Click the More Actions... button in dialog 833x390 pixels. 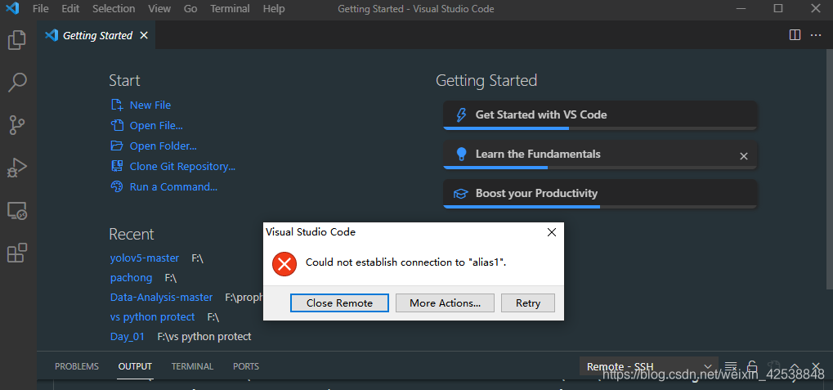point(445,303)
